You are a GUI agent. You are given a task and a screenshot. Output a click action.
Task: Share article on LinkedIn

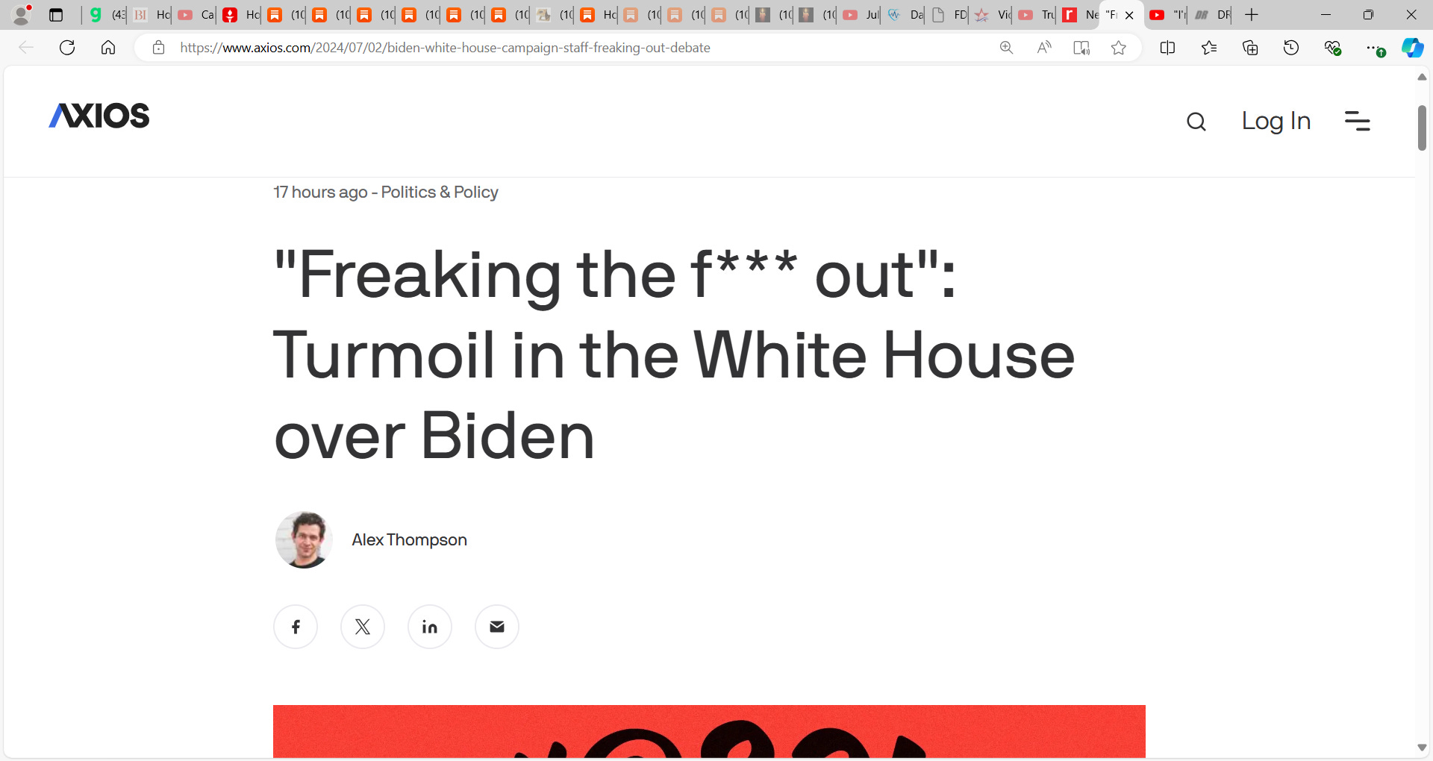[x=430, y=627]
